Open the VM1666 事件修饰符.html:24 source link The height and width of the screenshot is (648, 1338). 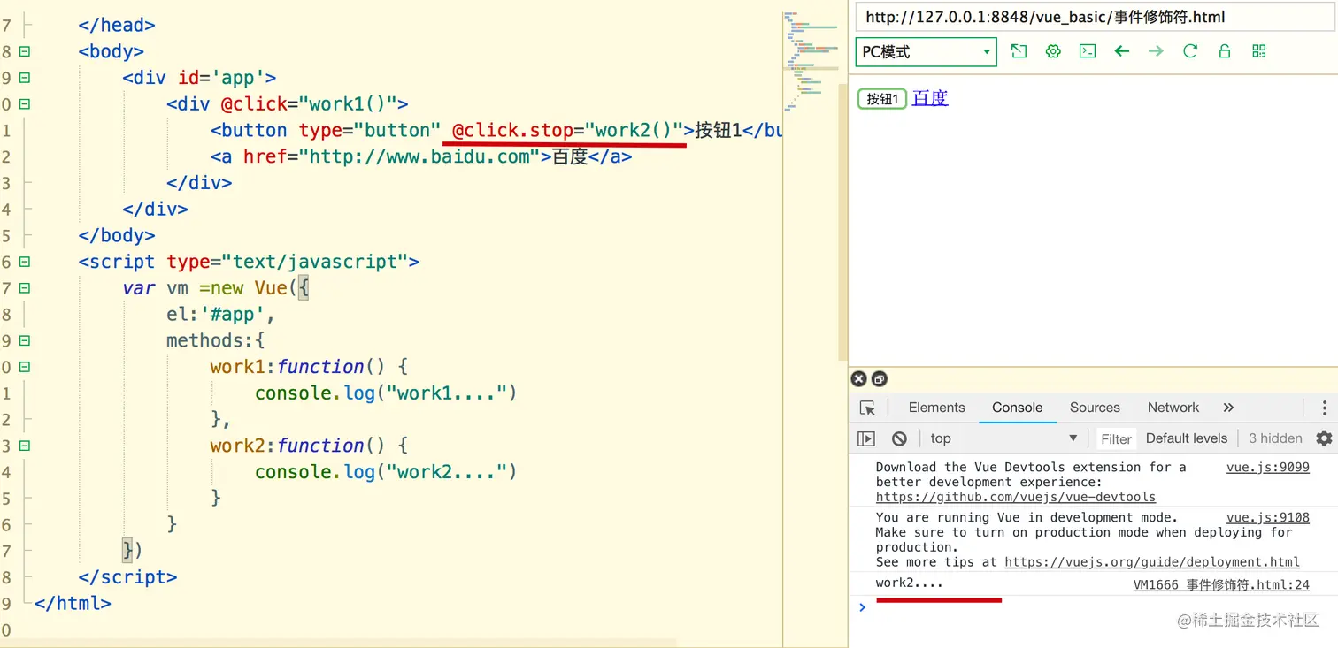tap(1221, 584)
